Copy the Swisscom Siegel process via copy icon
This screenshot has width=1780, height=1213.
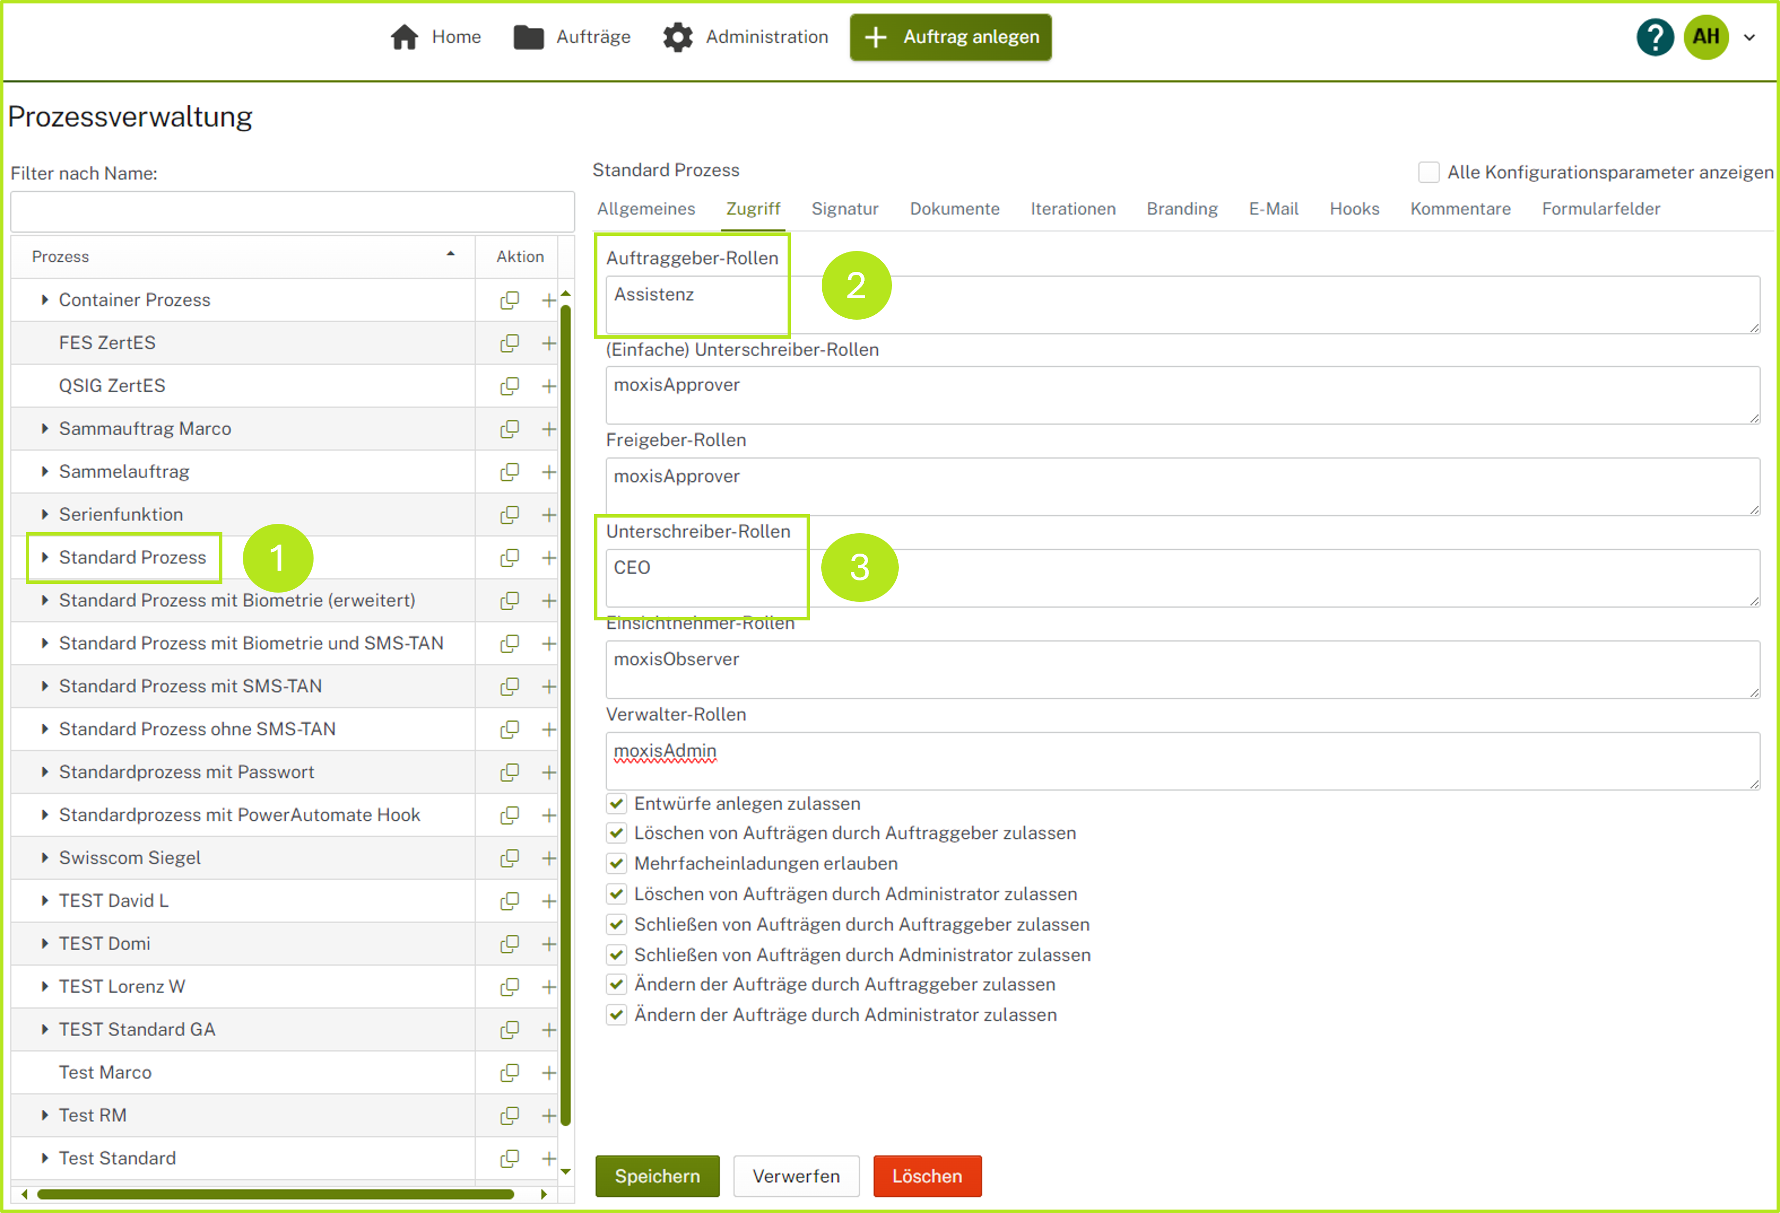(509, 858)
